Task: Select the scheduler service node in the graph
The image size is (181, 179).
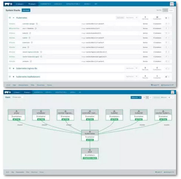Action: (x=41, y=115)
